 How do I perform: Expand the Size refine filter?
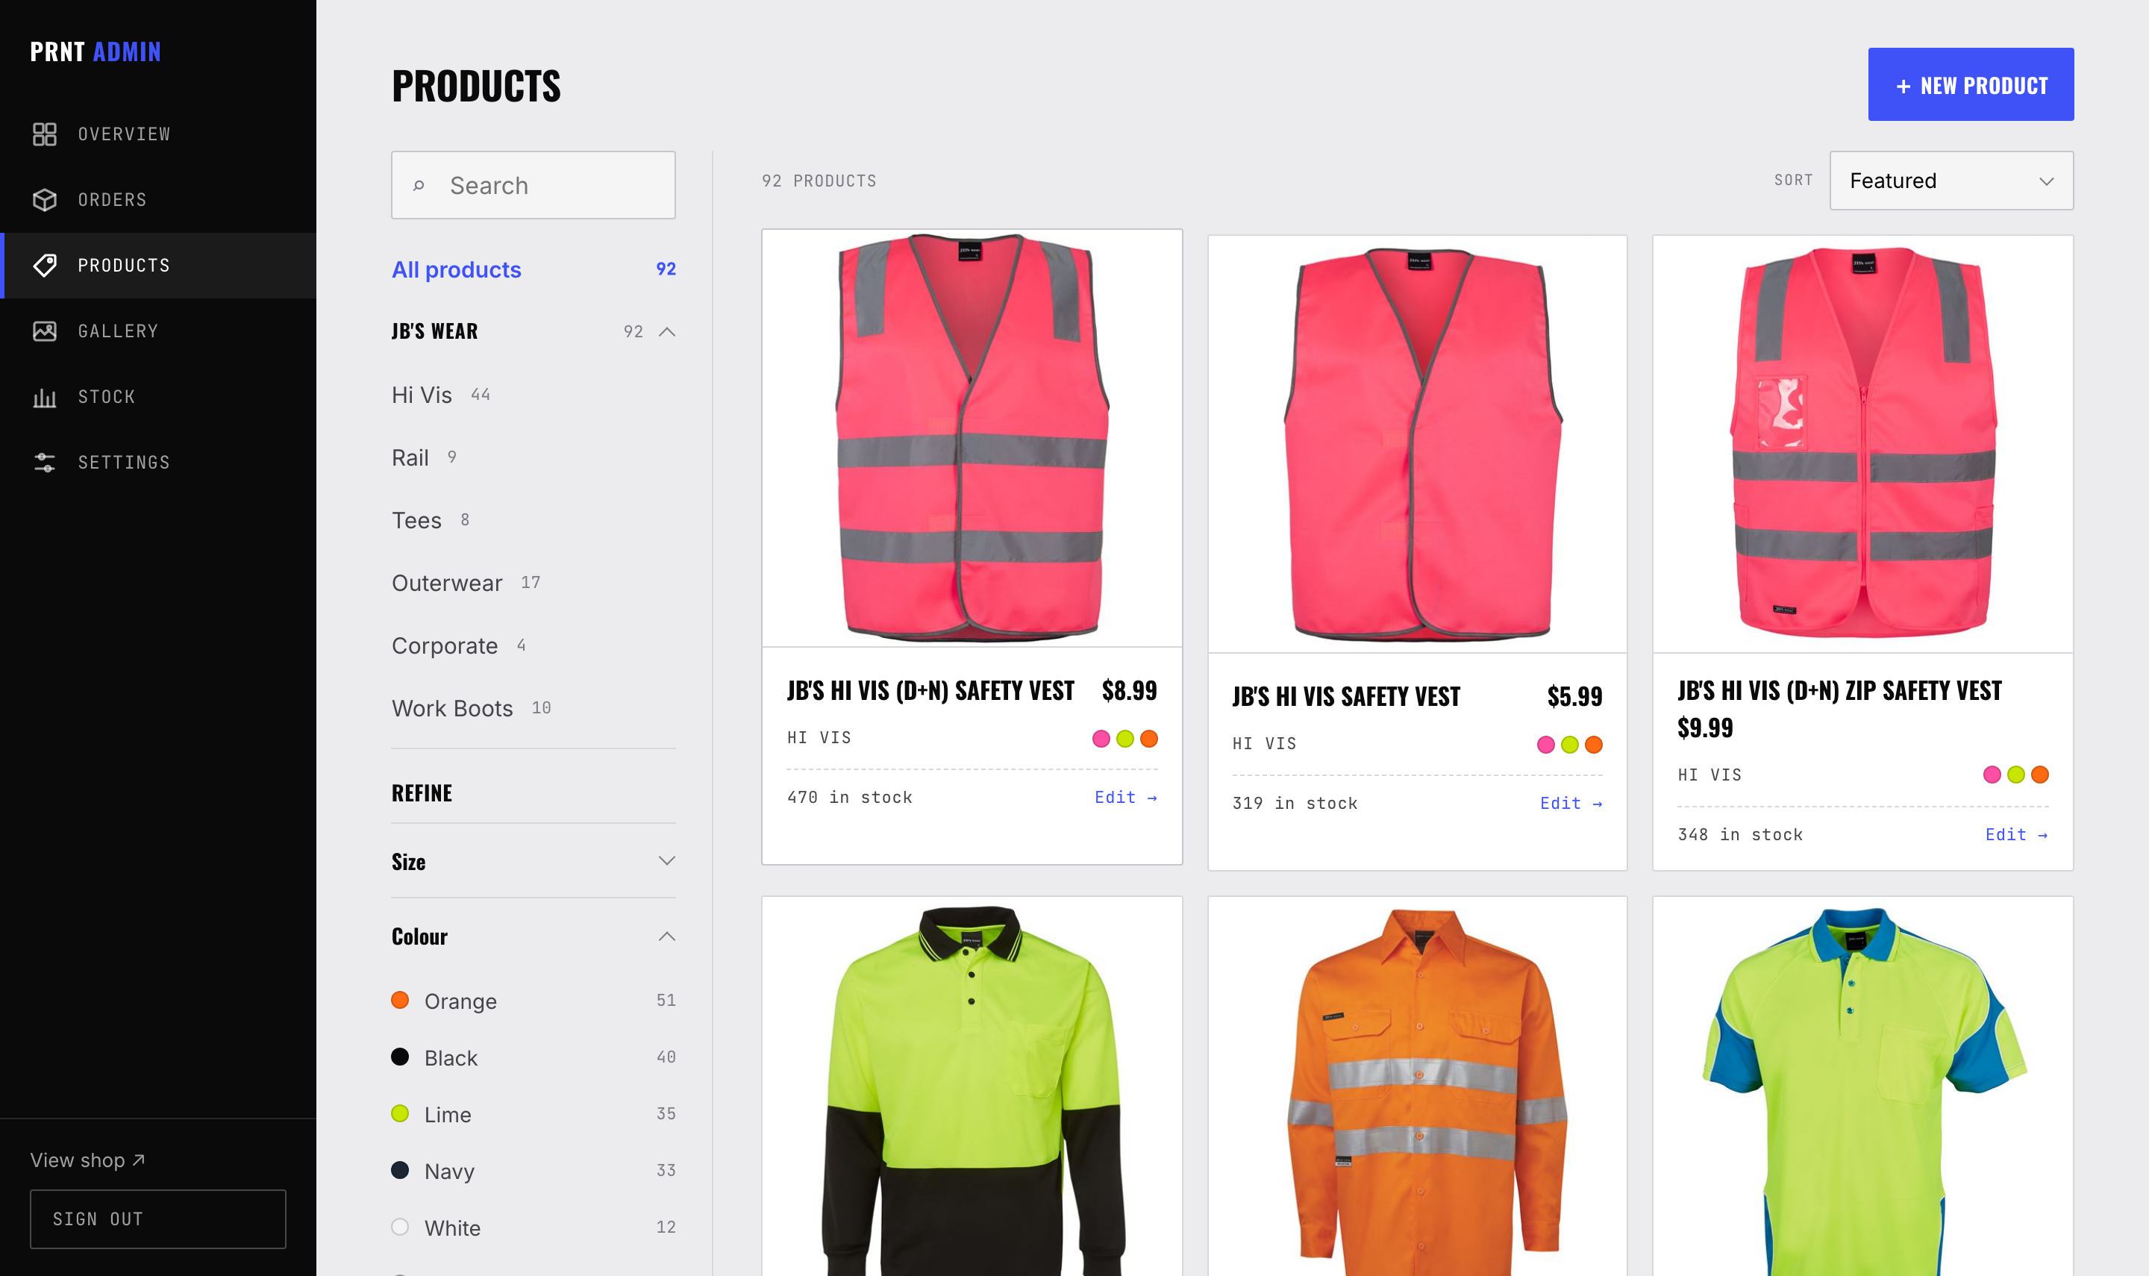tap(533, 862)
